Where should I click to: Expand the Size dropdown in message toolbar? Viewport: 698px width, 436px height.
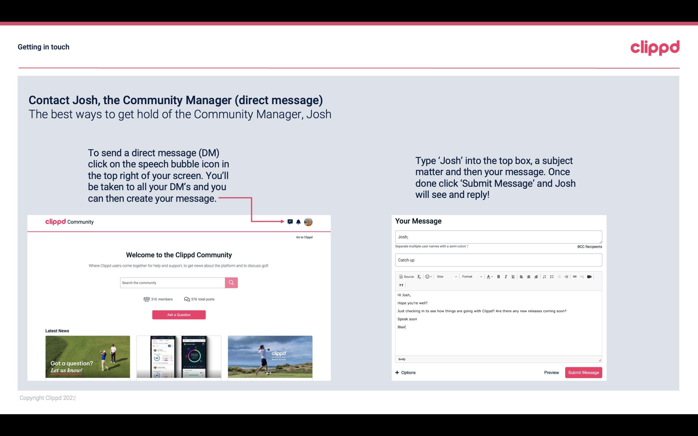pyautogui.click(x=456, y=276)
